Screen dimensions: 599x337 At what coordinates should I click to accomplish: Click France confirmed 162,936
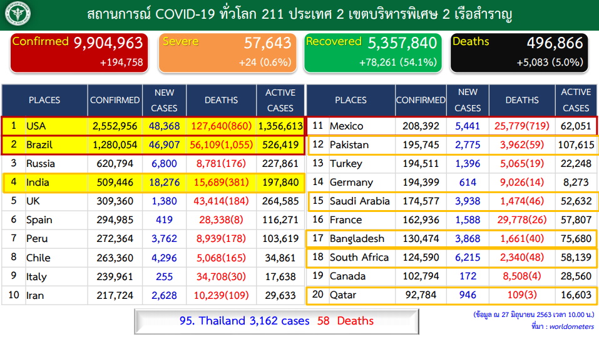[x=421, y=220]
